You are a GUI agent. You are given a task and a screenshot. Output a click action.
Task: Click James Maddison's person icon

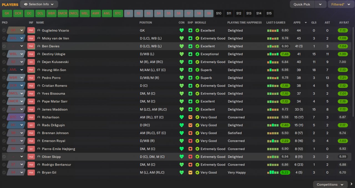[39, 109]
